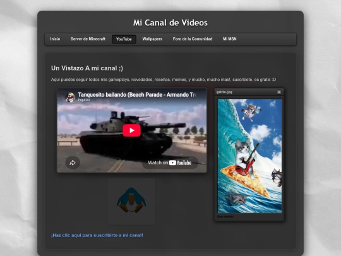Open the Wallpapers tab

click(152, 39)
